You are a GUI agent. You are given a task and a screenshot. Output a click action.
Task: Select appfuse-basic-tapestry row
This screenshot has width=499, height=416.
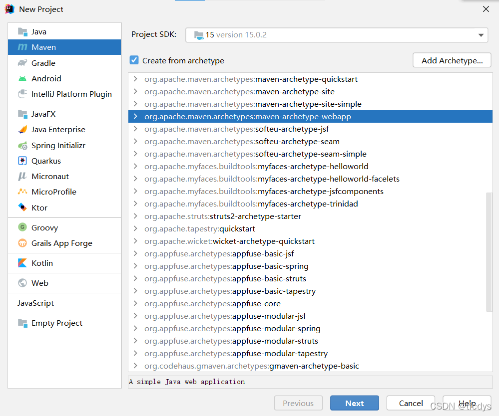pyautogui.click(x=310, y=291)
